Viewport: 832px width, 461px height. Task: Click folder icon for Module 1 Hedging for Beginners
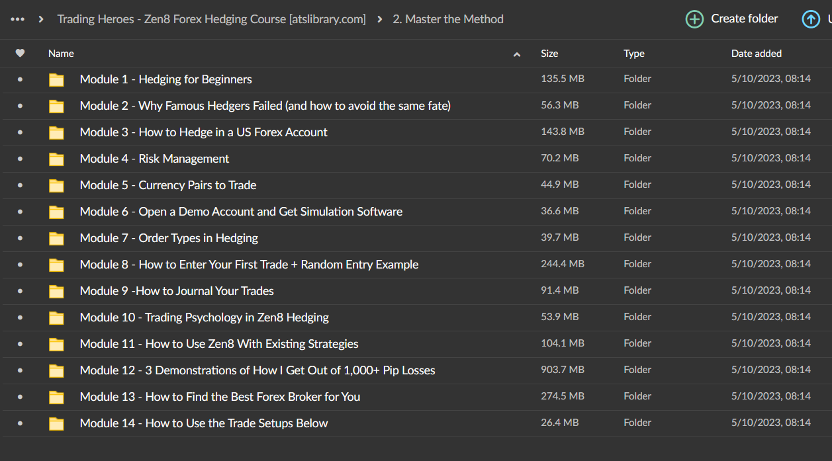pos(57,80)
